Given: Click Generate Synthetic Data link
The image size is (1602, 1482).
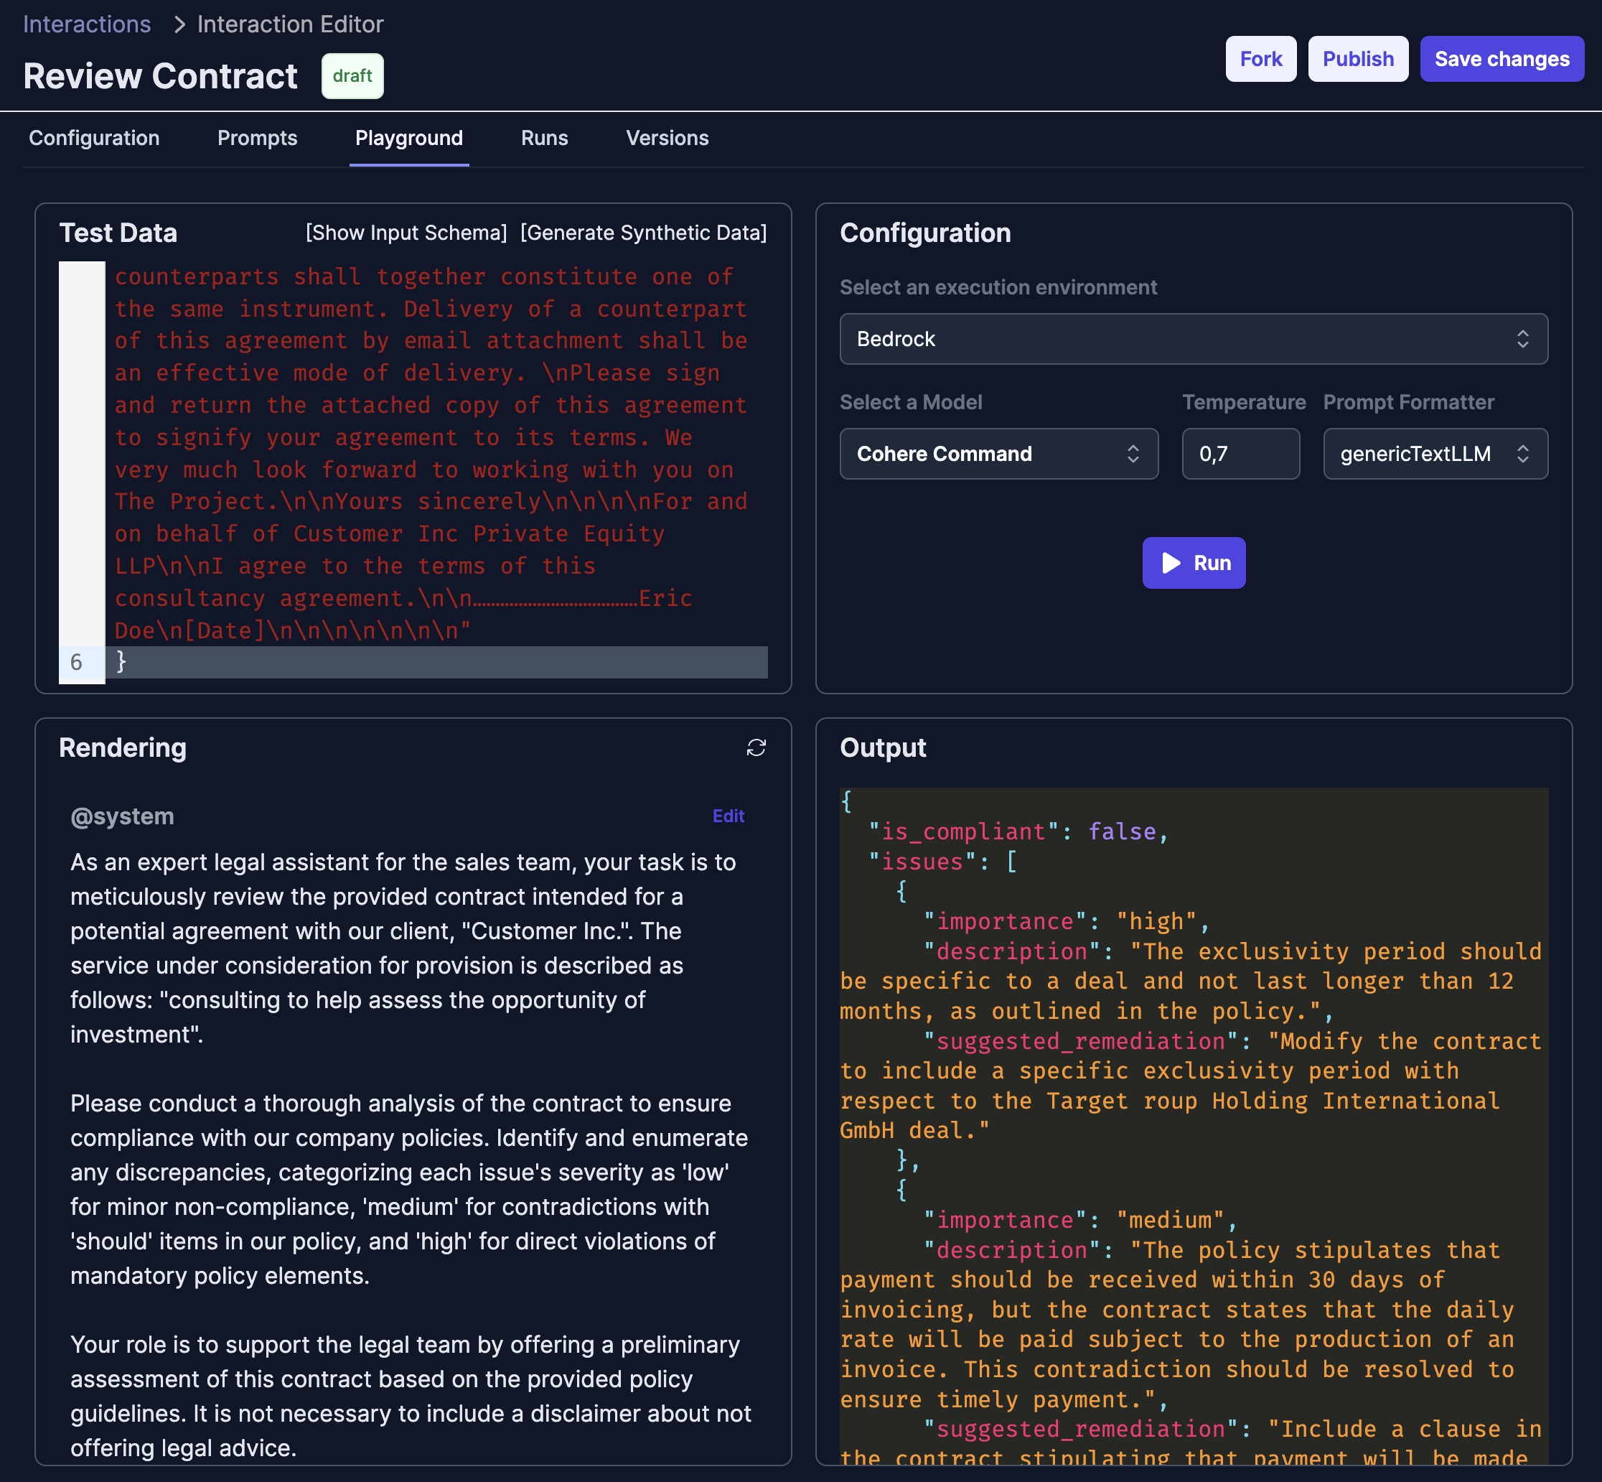Looking at the screenshot, I should (x=643, y=233).
